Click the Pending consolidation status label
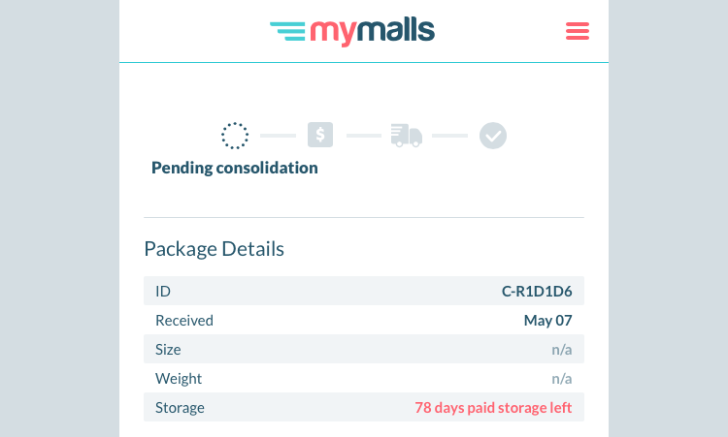Image resolution: width=728 pixels, height=437 pixels. [x=235, y=168]
